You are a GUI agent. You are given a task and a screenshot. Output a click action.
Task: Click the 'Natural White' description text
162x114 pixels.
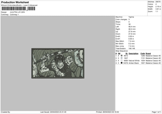pos(134,61)
